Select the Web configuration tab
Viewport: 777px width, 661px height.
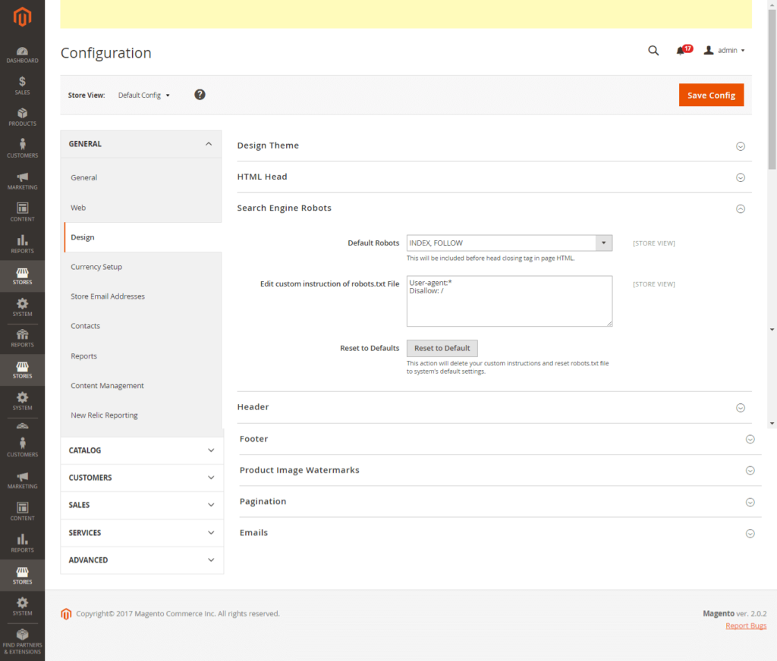78,208
